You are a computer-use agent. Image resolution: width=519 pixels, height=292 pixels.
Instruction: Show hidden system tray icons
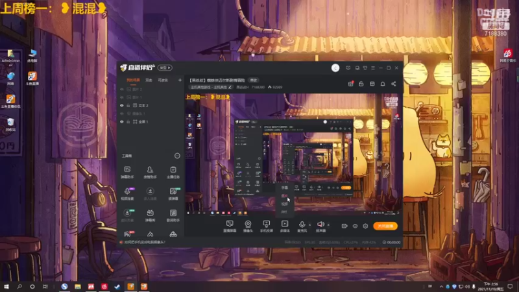[x=441, y=286]
